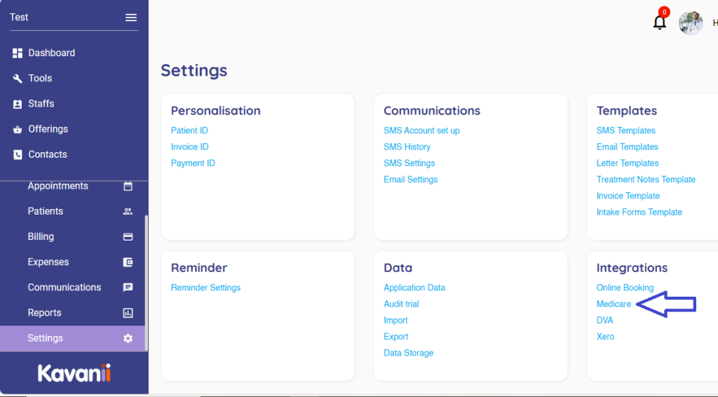Click the people icon beside Patients
This screenshot has width=718, height=397.
pyautogui.click(x=128, y=211)
